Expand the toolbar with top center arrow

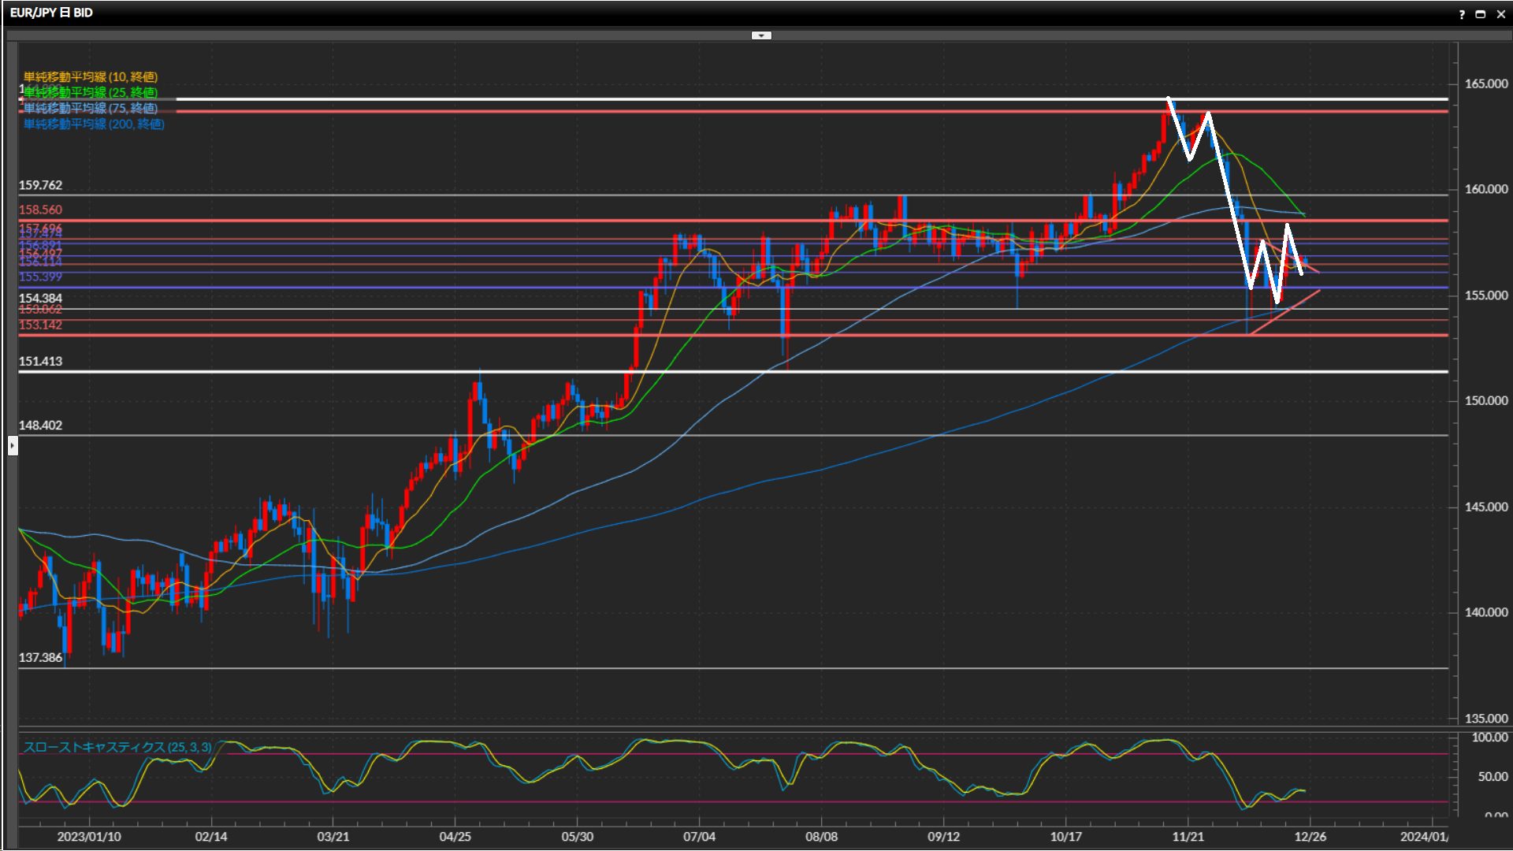761,35
